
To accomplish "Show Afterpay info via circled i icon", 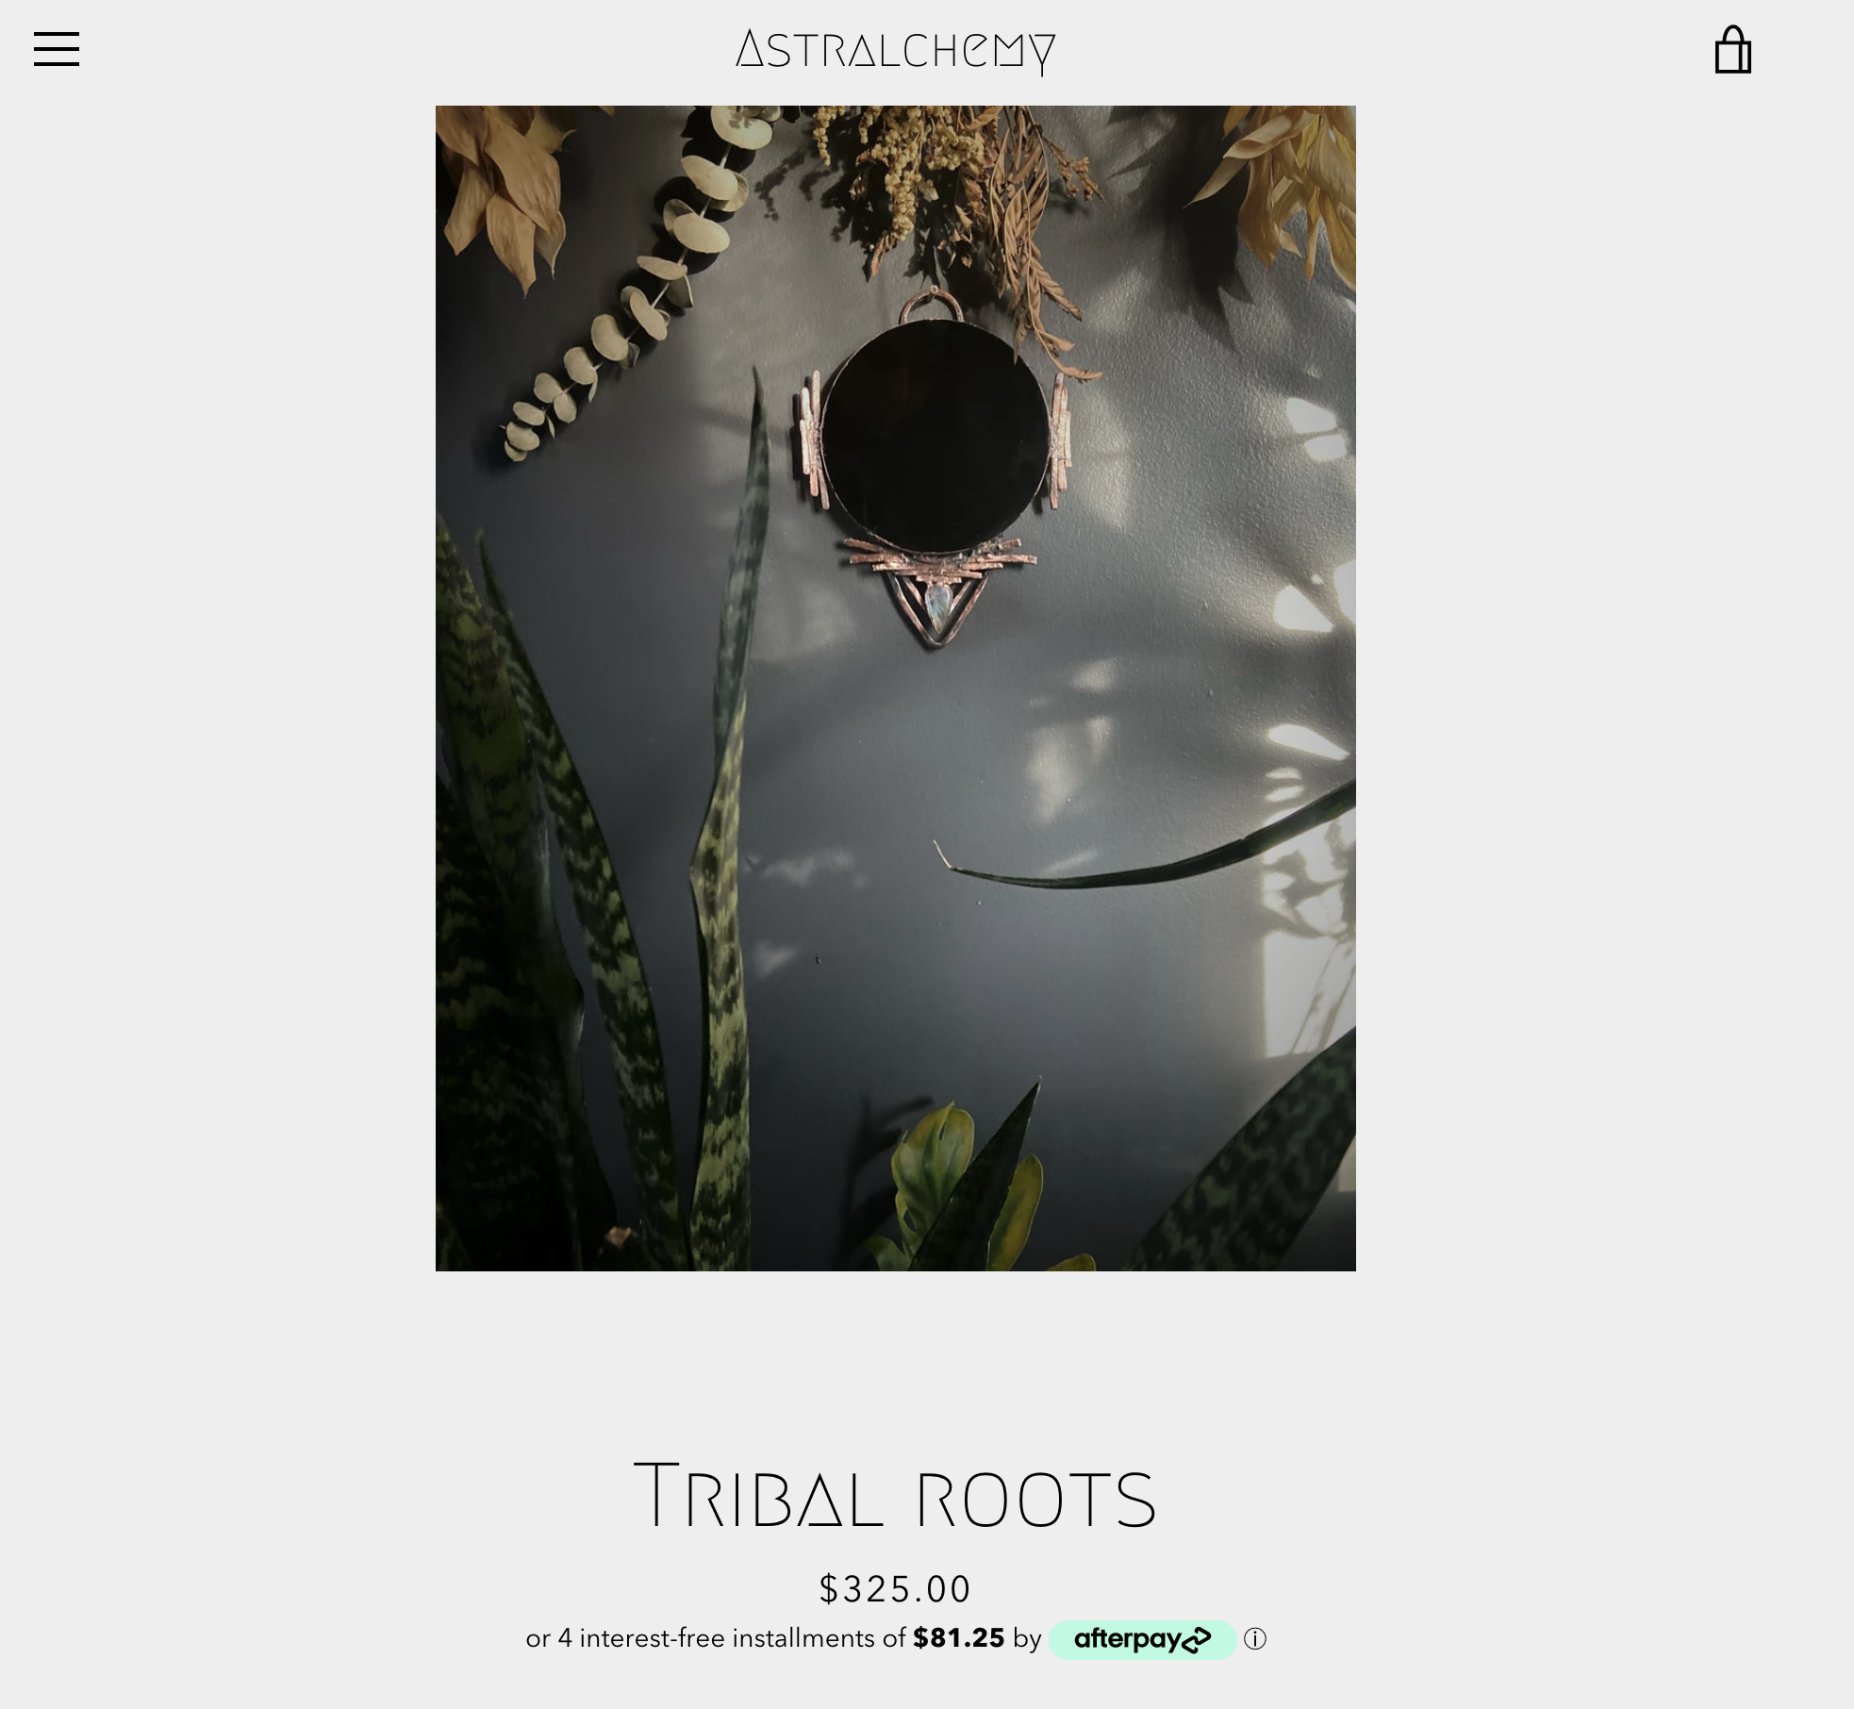I will [x=1254, y=1639].
